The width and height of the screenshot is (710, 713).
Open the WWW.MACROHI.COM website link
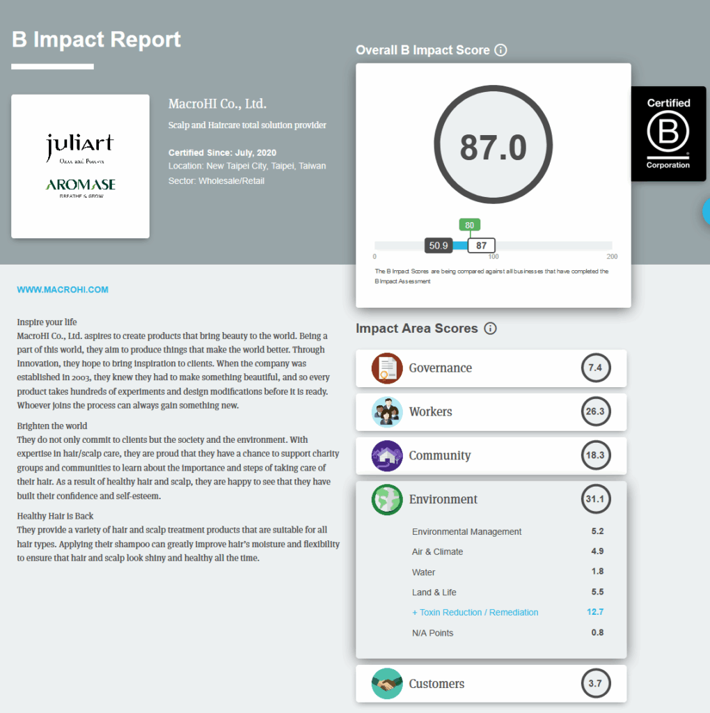pyautogui.click(x=63, y=290)
